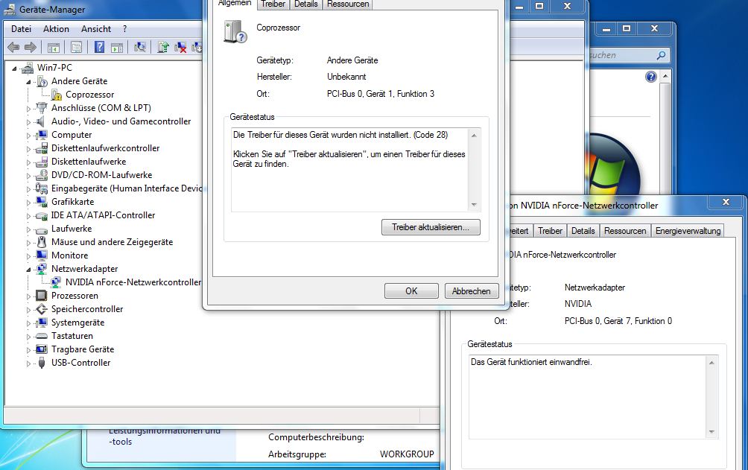Open the Ansicht menu
The height and width of the screenshot is (470, 748).
[x=96, y=28]
